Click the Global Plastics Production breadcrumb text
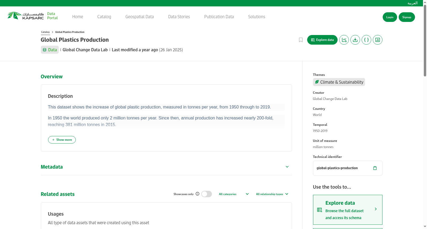Image resolution: width=427 pixels, height=229 pixels. [x=70, y=32]
